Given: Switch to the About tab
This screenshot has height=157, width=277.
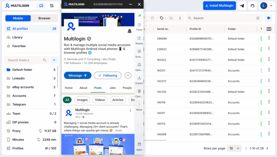Looking at the screenshot, I should (83, 88).
